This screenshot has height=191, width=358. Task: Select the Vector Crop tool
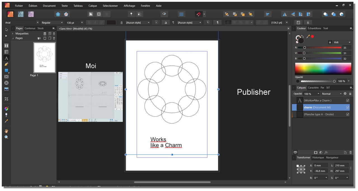click(x=6, y=99)
